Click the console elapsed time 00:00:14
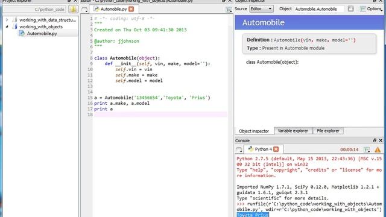 point(349,149)
